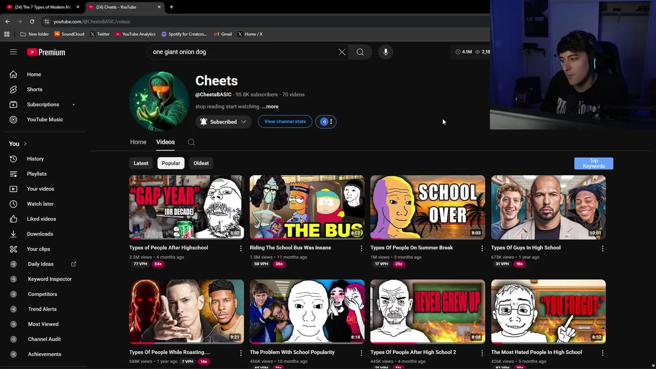Open Trend Alerts tool
This screenshot has height=369, width=656.
point(44,309)
